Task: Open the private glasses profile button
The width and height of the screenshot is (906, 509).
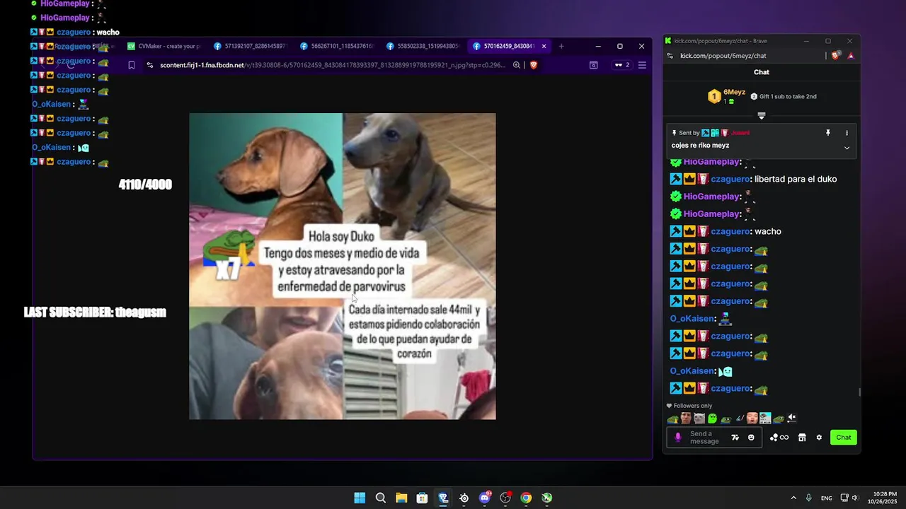Action: point(621,65)
